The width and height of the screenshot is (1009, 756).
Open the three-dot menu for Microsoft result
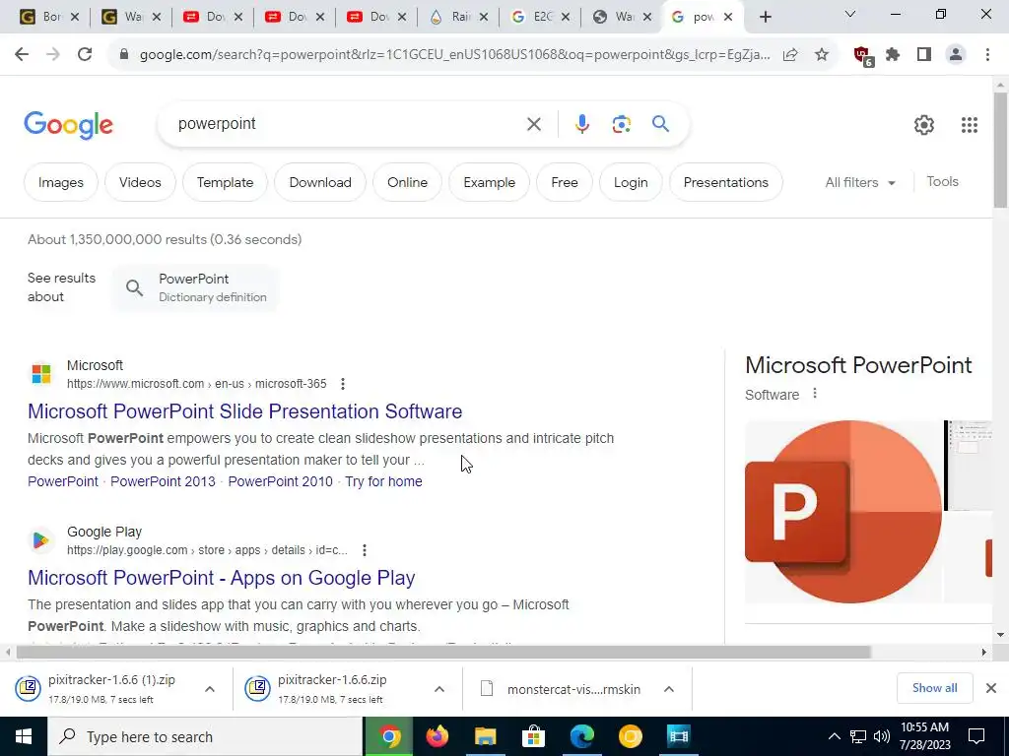pos(343,384)
